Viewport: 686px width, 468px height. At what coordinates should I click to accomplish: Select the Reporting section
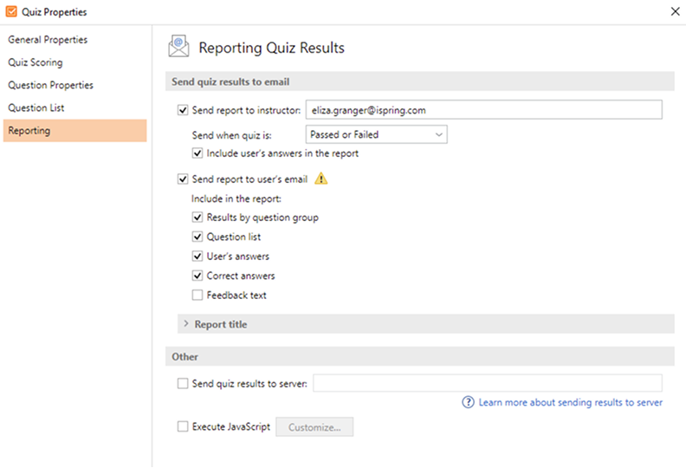point(74,131)
